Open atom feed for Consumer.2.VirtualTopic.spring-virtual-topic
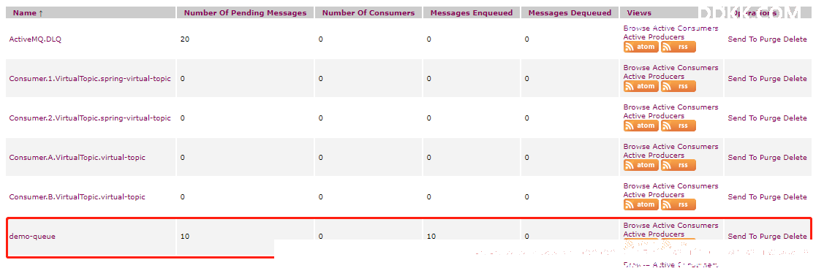 tap(640, 126)
